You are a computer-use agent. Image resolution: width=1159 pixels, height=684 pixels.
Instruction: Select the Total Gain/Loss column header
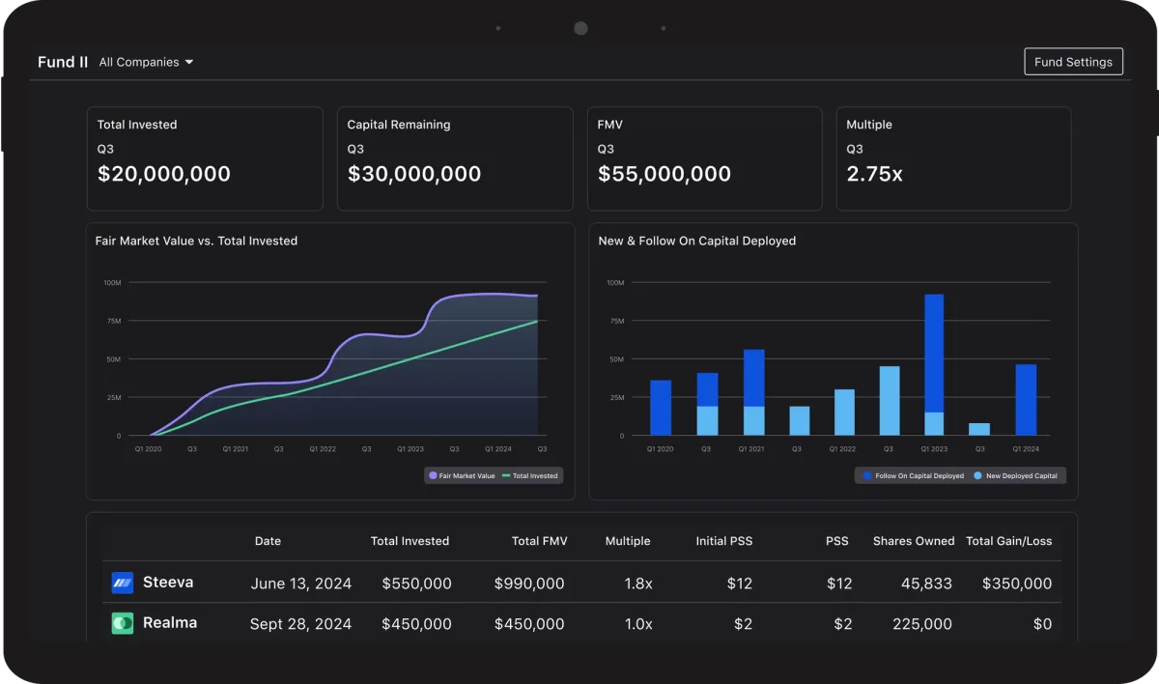[1009, 541]
